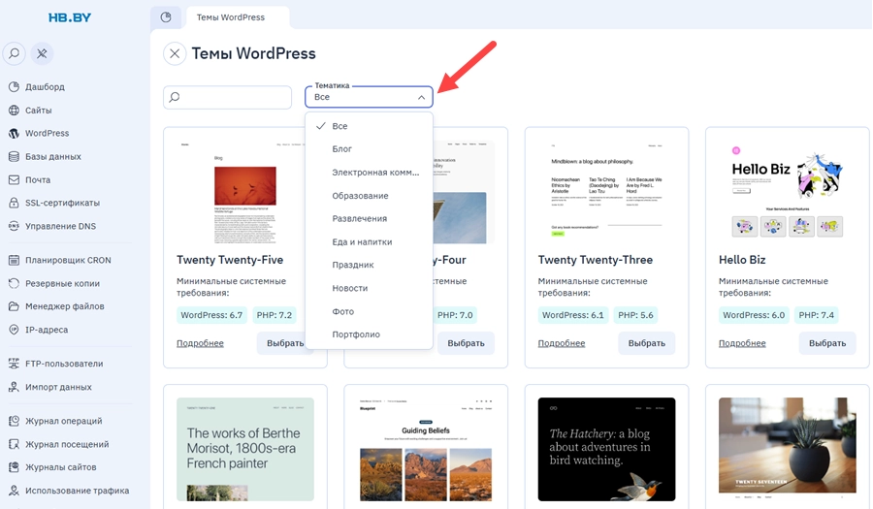Click the Twenty Twenty-Three theme title
The image size is (873, 509).
pyautogui.click(x=596, y=260)
